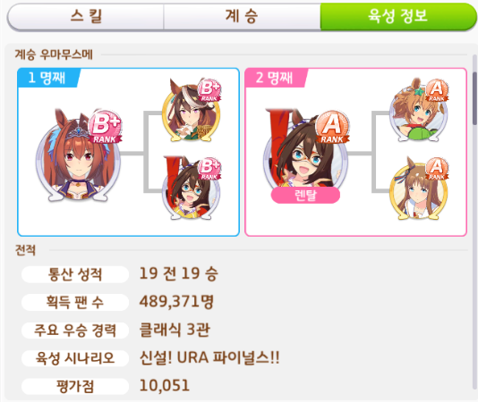Select the upper grandparent portrait in 2명째 panel
The width and height of the screenshot is (478, 402).
coord(419,111)
